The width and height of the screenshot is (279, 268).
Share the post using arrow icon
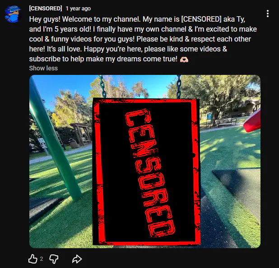point(77,259)
